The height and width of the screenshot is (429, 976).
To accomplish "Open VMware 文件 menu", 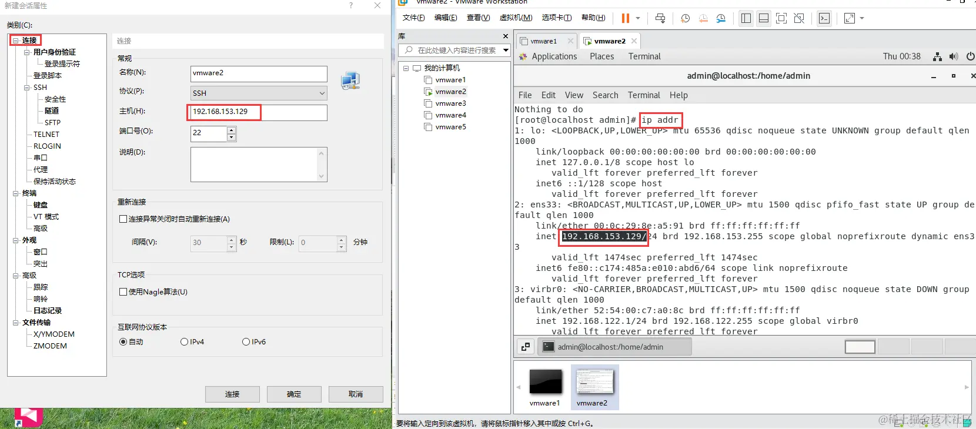I will tap(413, 18).
